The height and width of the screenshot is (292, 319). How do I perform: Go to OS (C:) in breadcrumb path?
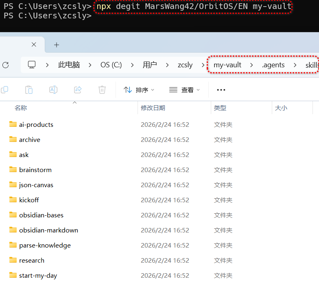click(x=111, y=65)
